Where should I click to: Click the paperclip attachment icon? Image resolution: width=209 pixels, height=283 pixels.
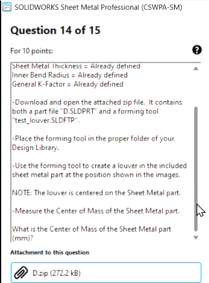21,273
